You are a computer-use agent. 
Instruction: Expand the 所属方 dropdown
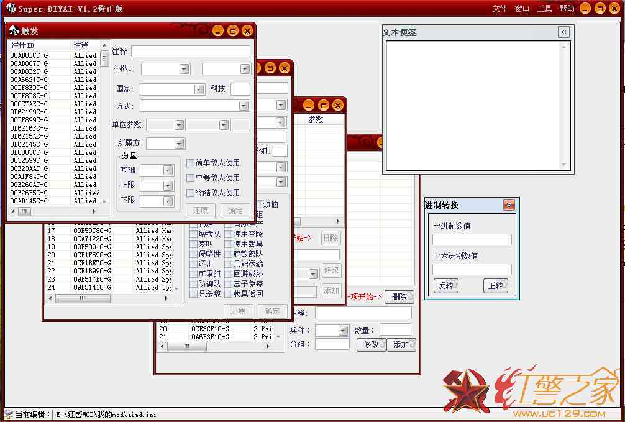180,144
